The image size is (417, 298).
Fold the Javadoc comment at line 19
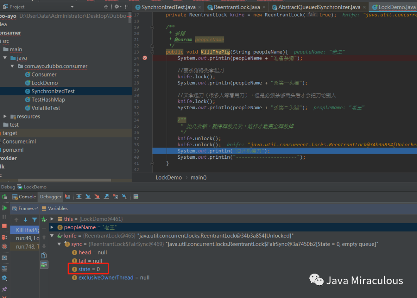coord(152,27)
